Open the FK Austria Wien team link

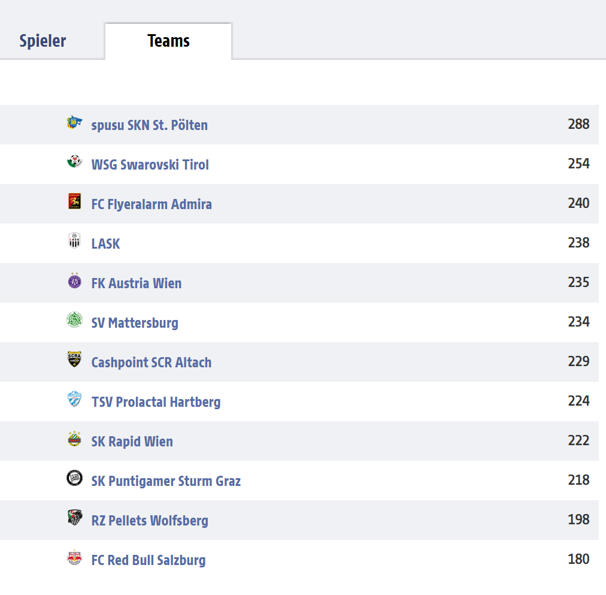click(x=136, y=283)
